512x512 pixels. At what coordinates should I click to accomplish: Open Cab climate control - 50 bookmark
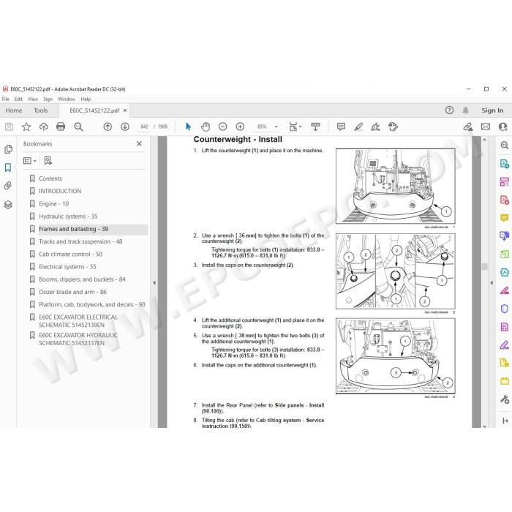click(x=70, y=254)
